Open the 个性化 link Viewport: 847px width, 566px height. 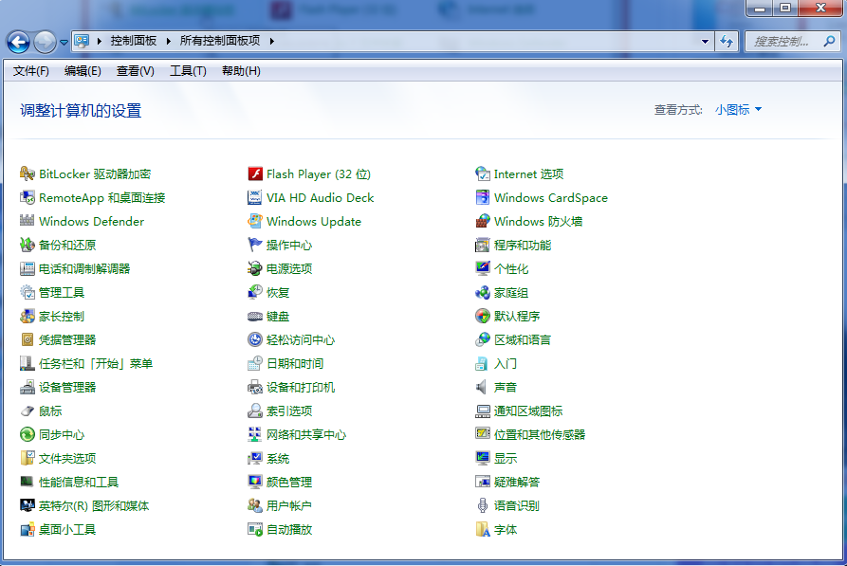coord(511,269)
